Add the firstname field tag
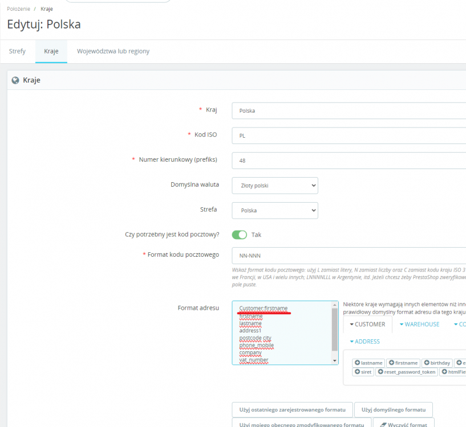The width and height of the screenshot is (466, 427). [x=403, y=363]
